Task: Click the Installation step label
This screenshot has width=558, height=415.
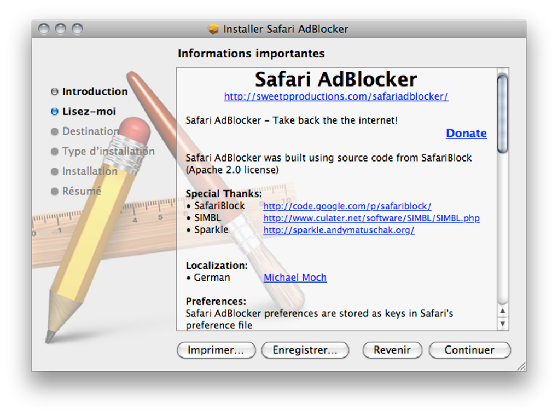Action: click(x=90, y=171)
